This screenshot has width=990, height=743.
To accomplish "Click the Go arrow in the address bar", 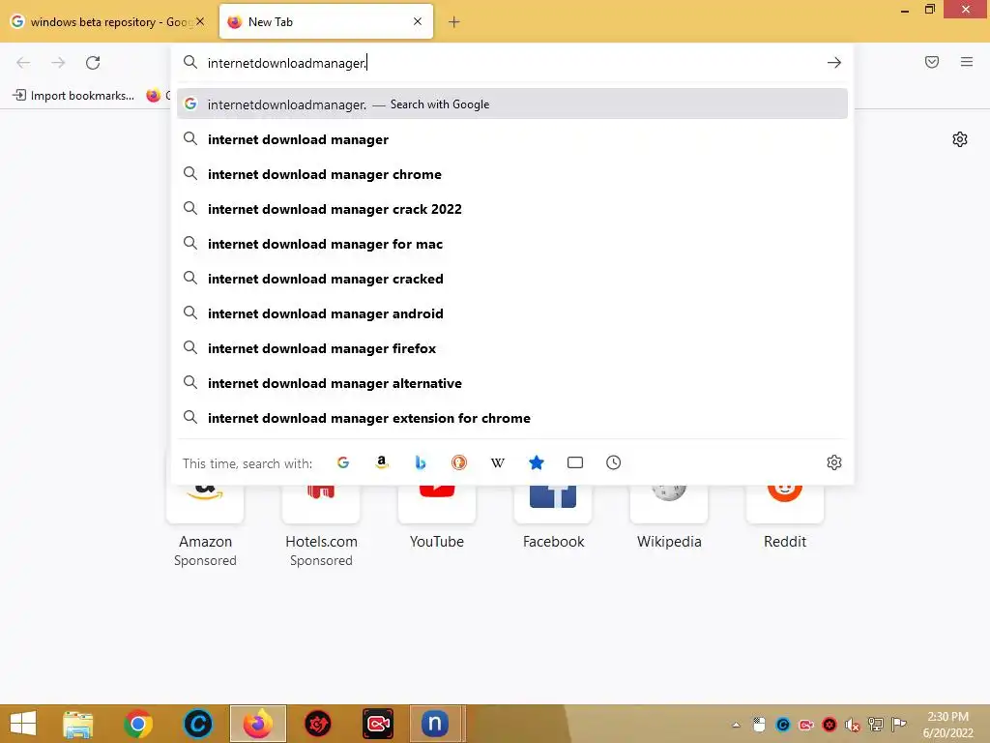I will (x=834, y=63).
